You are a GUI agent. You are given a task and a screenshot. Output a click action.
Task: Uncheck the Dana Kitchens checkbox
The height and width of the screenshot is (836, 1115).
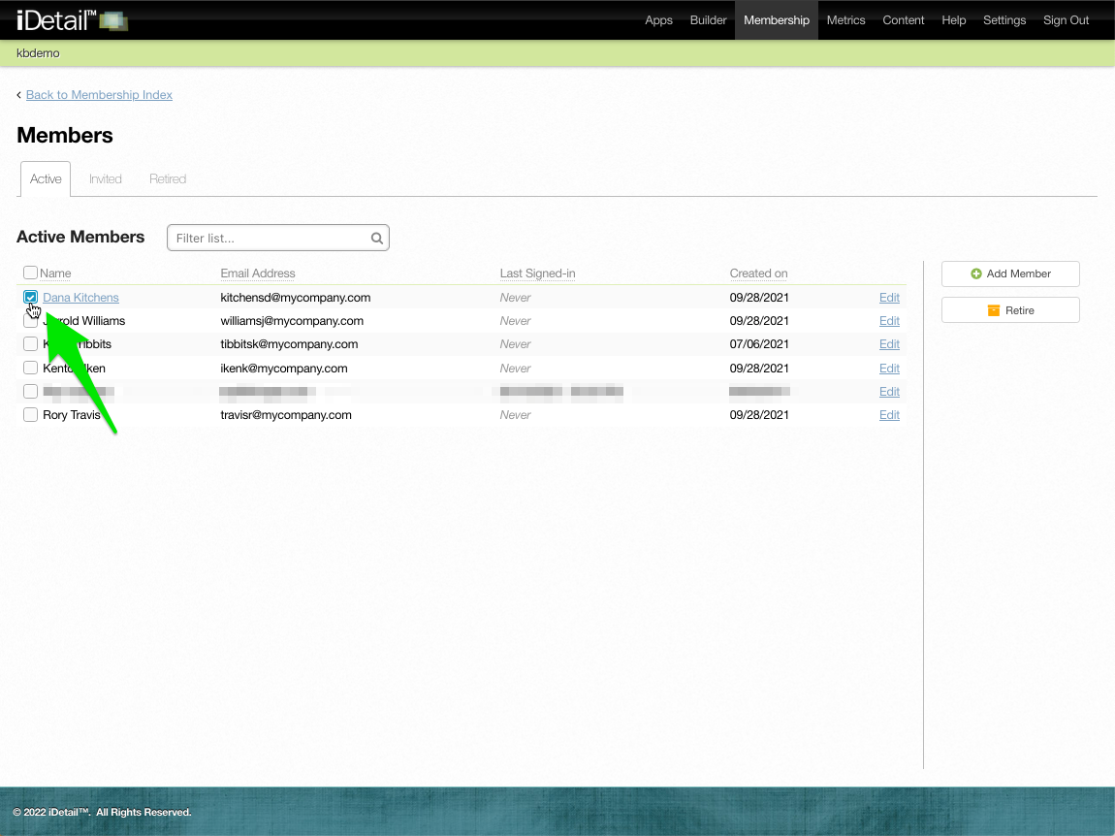click(x=31, y=298)
